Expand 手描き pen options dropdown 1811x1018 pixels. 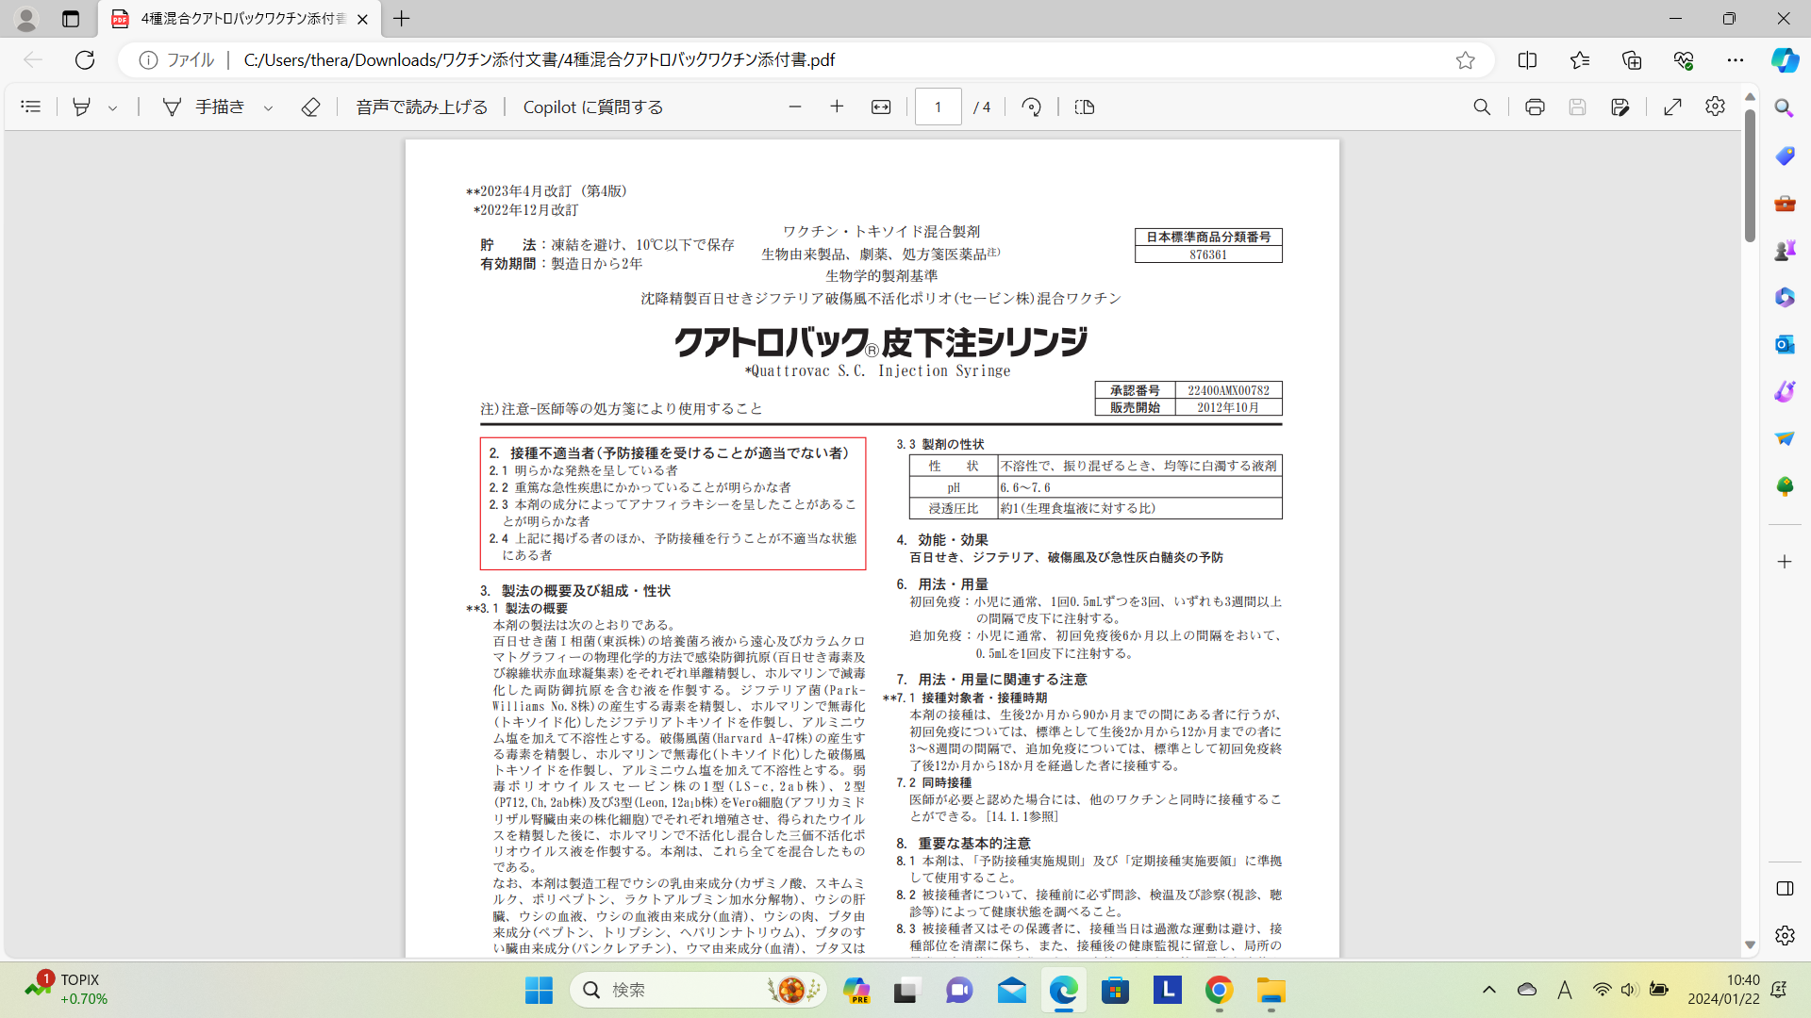[x=269, y=107]
